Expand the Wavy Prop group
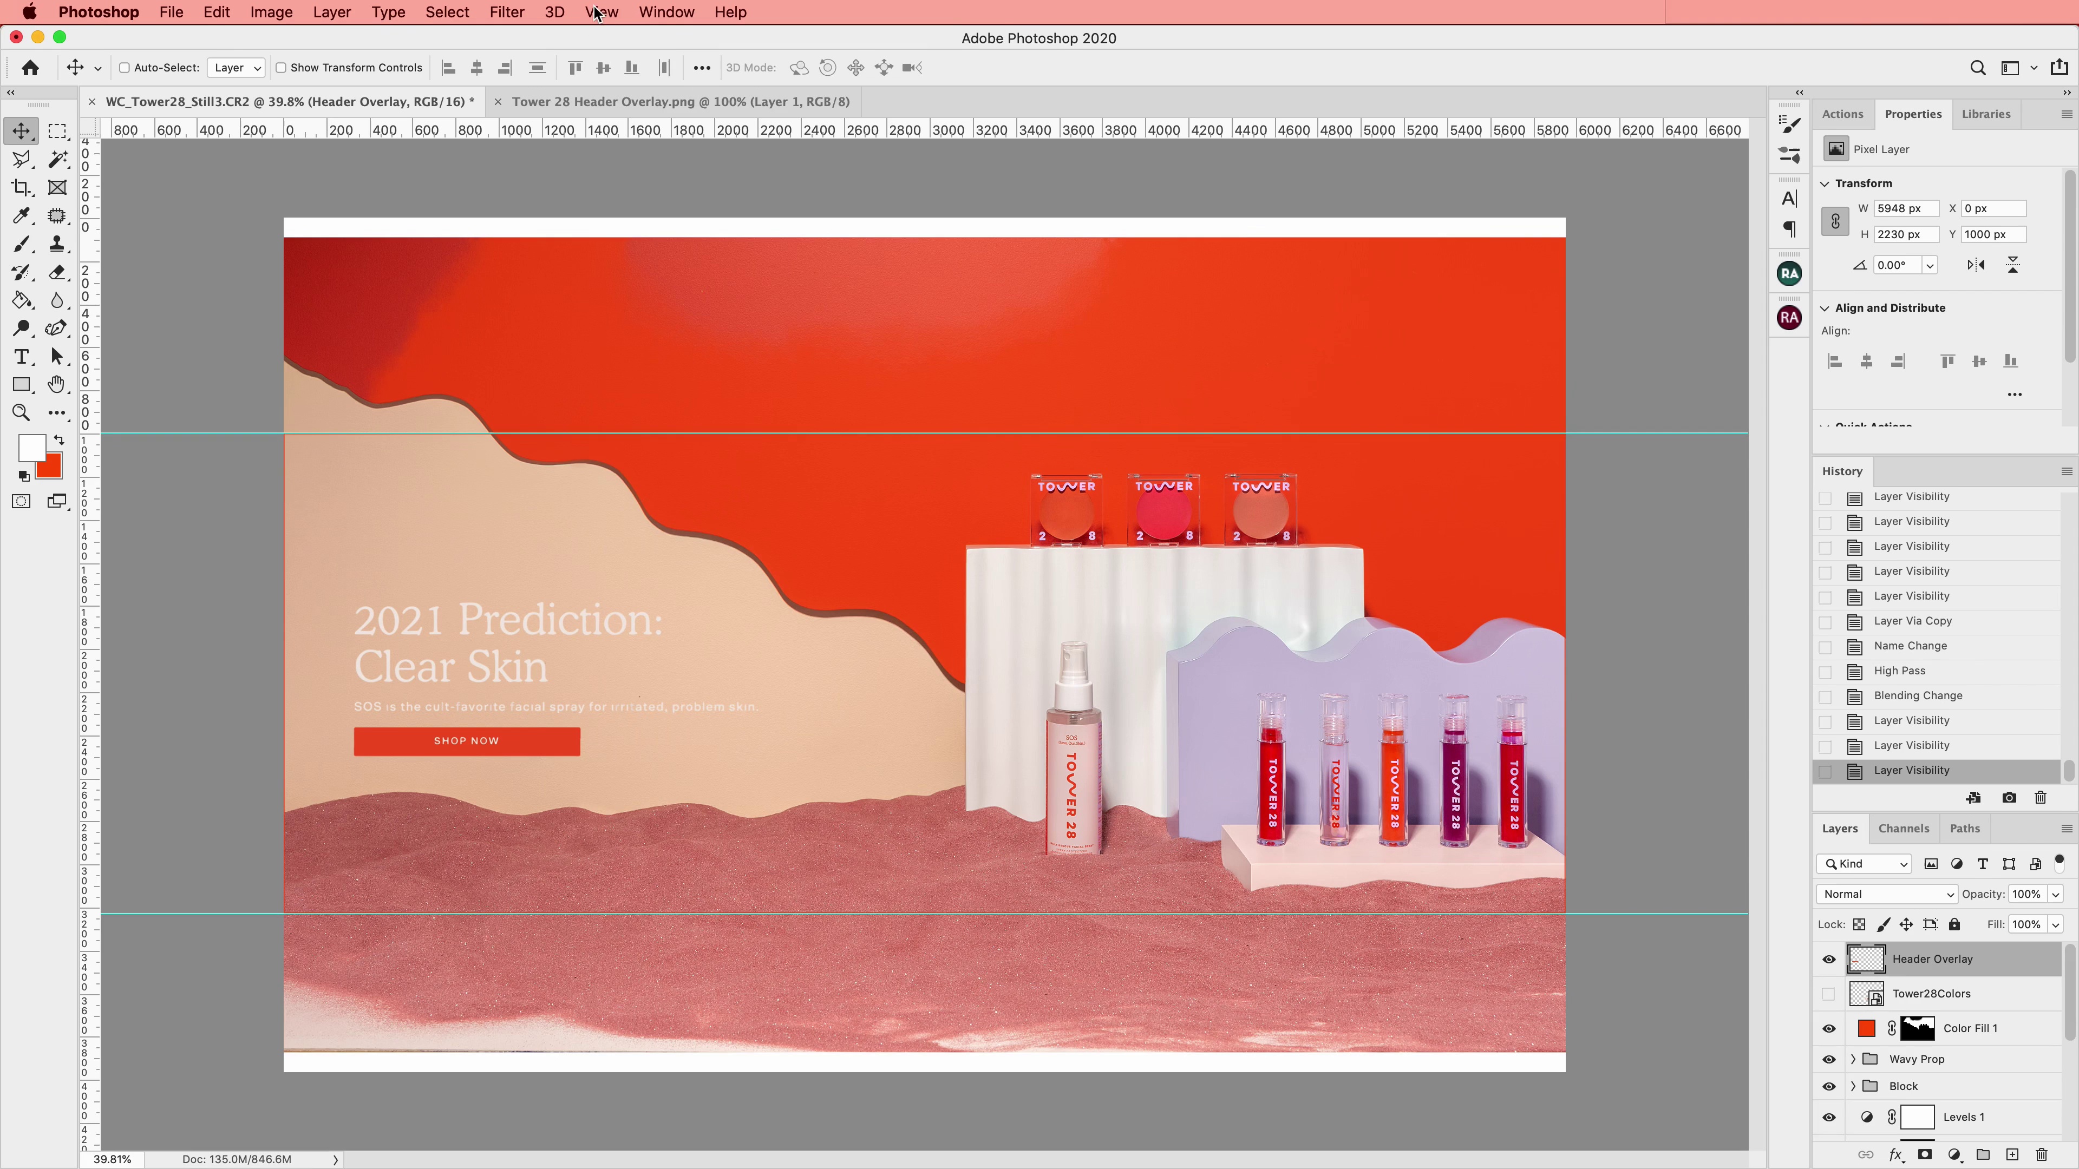The width and height of the screenshot is (2079, 1169). [1853, 1059]
